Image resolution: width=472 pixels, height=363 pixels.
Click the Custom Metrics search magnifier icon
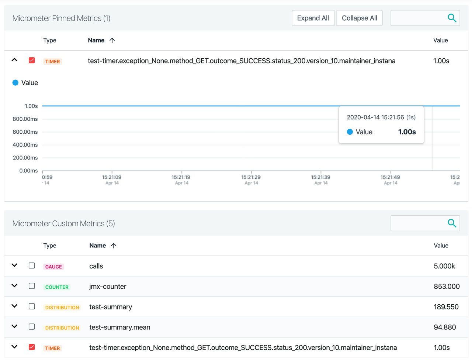click(452, 223)
